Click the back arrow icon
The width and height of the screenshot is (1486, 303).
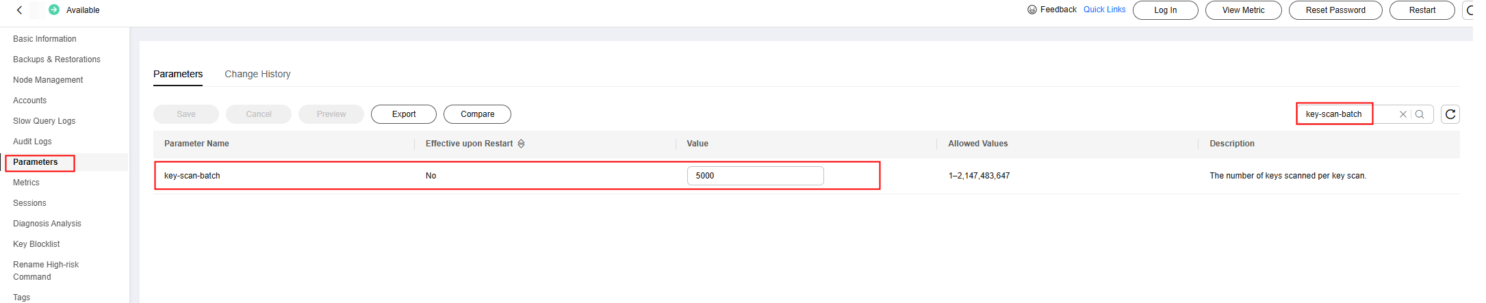click(19, 10)
